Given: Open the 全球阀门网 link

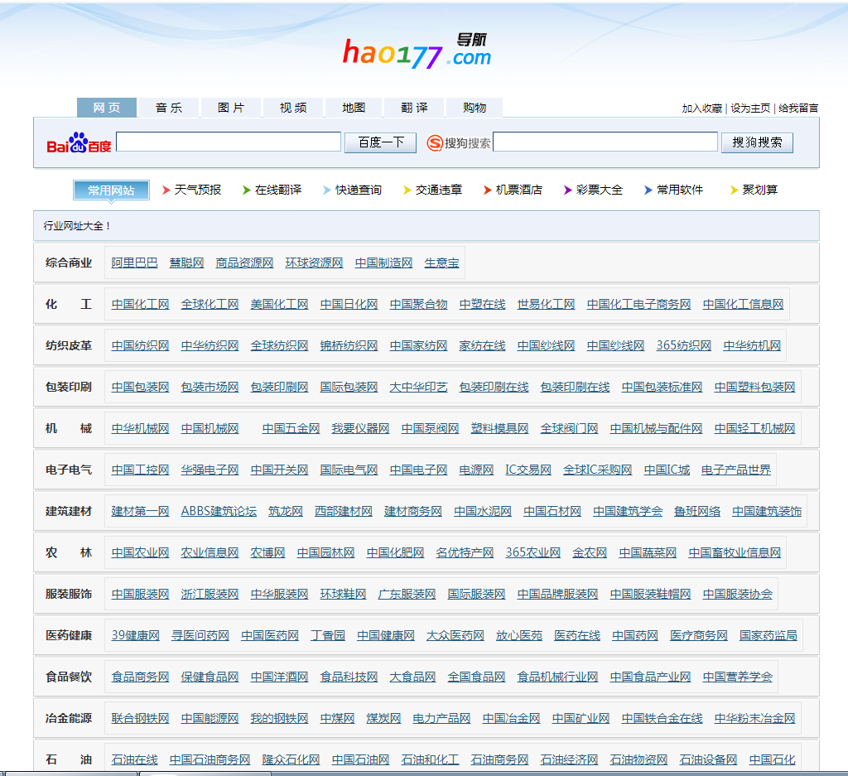Looking at the screenshot, I should (x=569, y=429).
